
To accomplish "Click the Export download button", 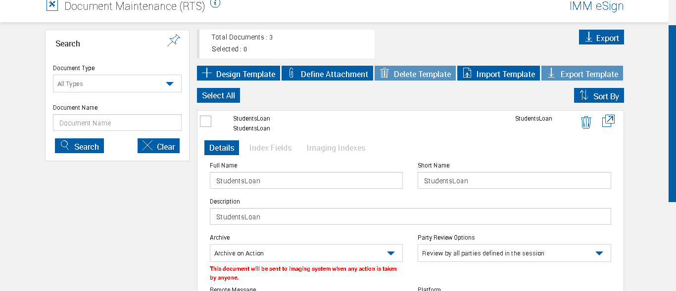I will tap(601, 38).
